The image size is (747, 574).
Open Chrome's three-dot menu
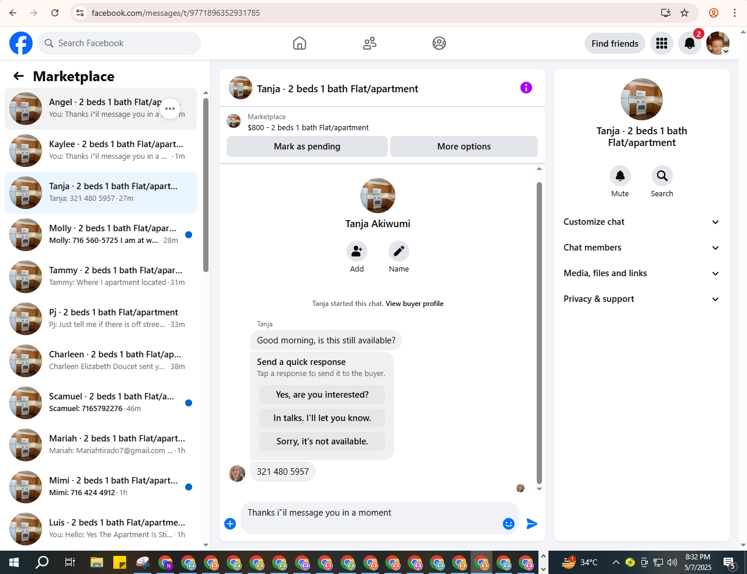coord(735,13)
